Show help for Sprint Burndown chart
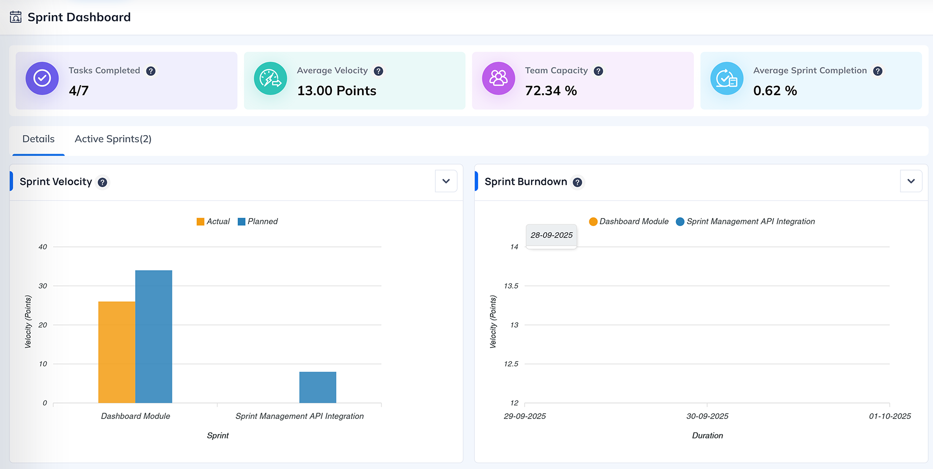This screenshot has height=469, width=933. tap(577, 182)
